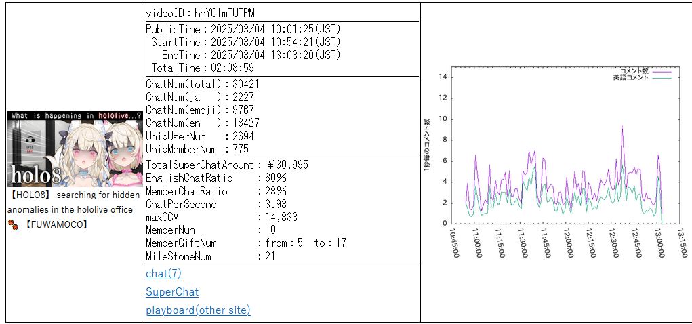Click the ChatNum(ja) 2227 row
Viewport: 692px width, 324px height.
tap(200, 97)
